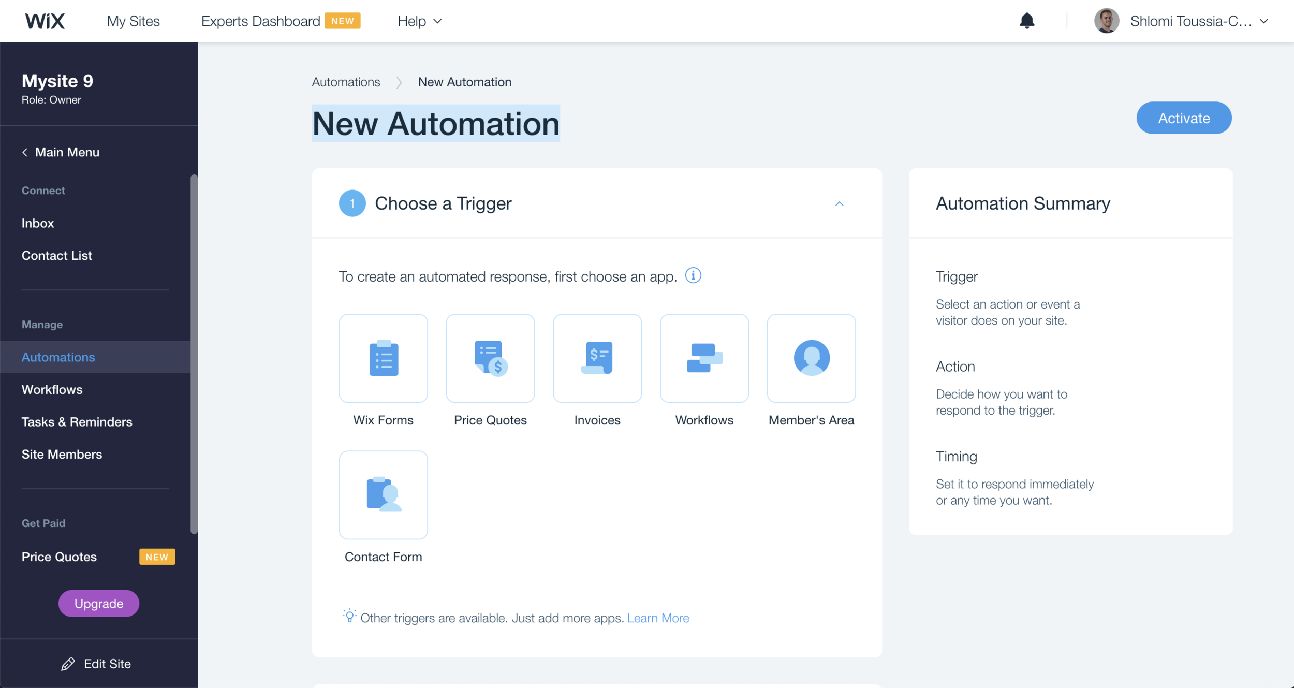Choose the Price Quotes trigger icon
Image resolution: width=1294 pixels, height=688 pixels.
point(490,358)
